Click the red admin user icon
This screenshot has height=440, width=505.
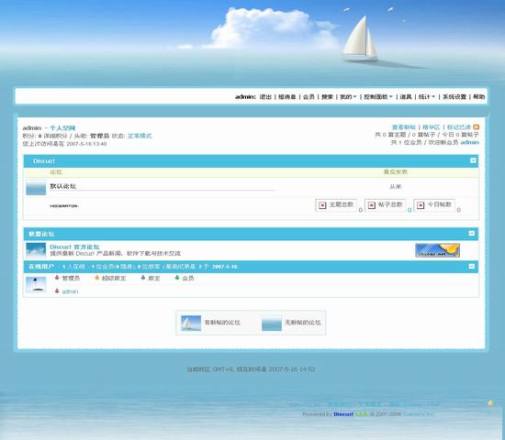pos(57,291)
